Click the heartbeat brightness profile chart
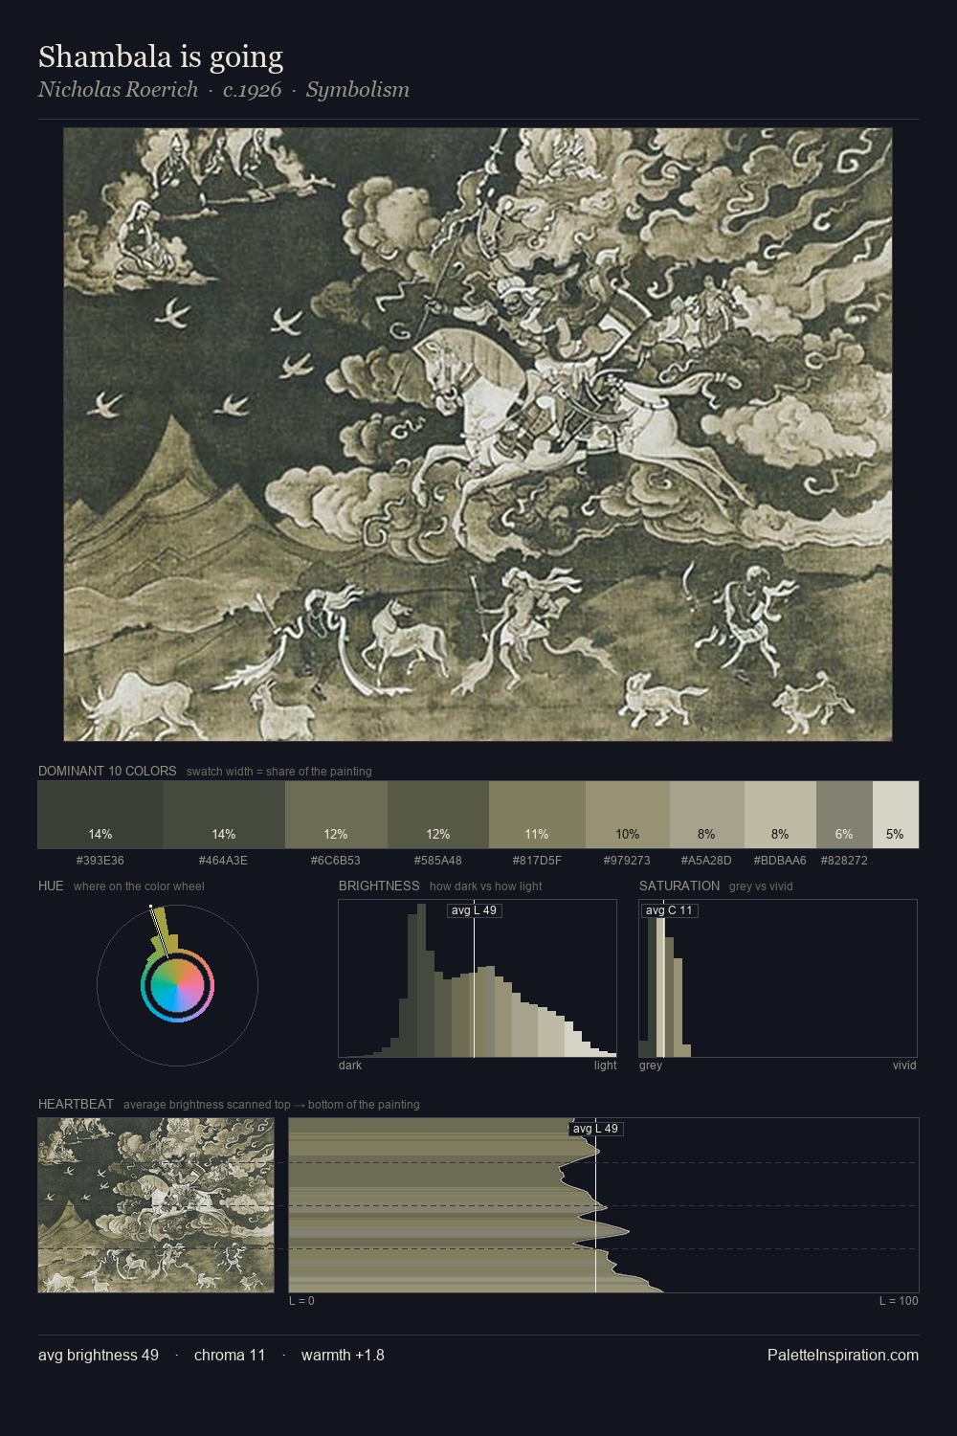Viewport: 957px width, 1436px height. [604, 1205]
